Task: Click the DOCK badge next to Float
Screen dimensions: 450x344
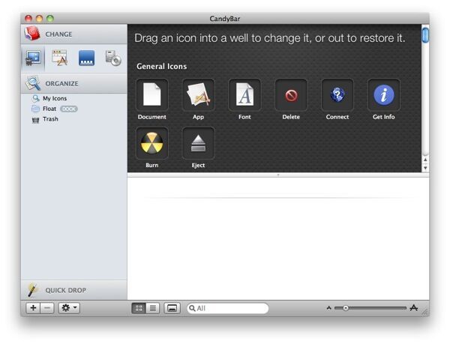Action: coord(69,109)
